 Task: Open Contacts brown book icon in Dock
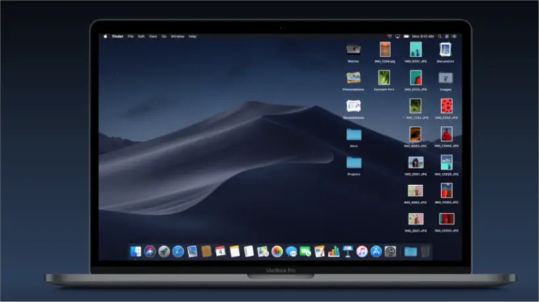pyautogui.click(x=206, y=251)
